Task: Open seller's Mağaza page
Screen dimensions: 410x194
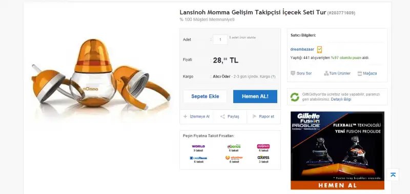Action: click(x=367, y=73)
